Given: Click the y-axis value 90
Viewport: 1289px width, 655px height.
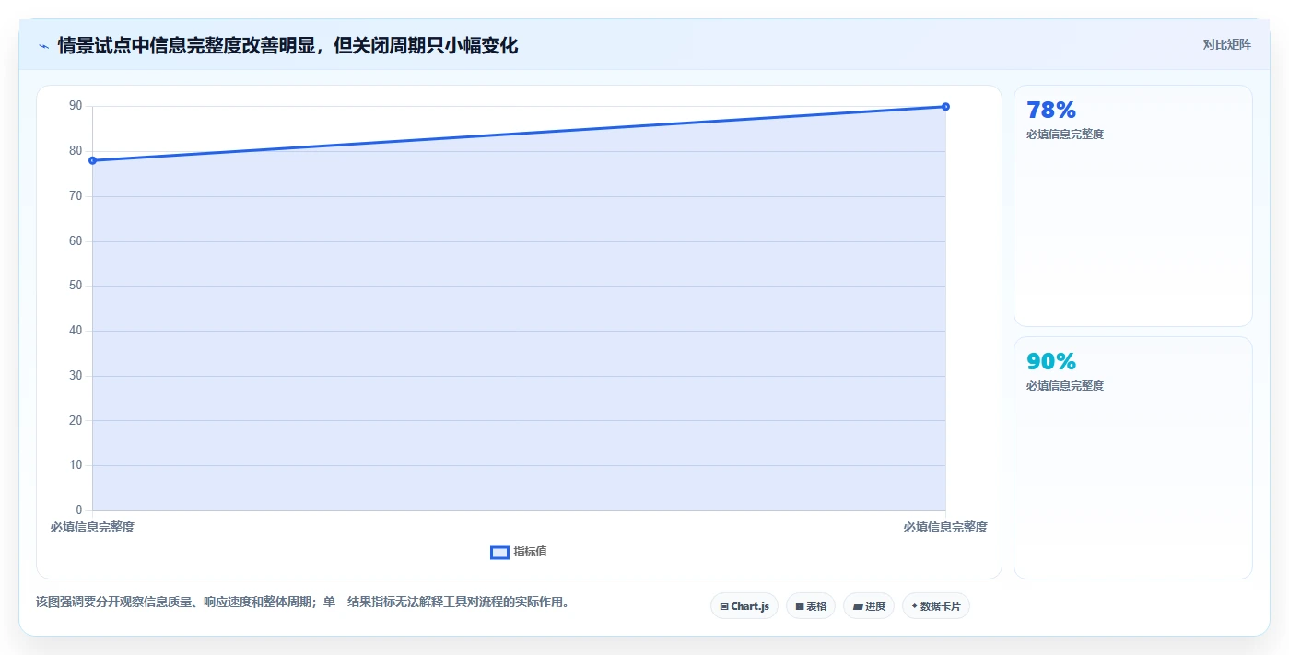Looking at the screenshot, I should click(76, 106).
